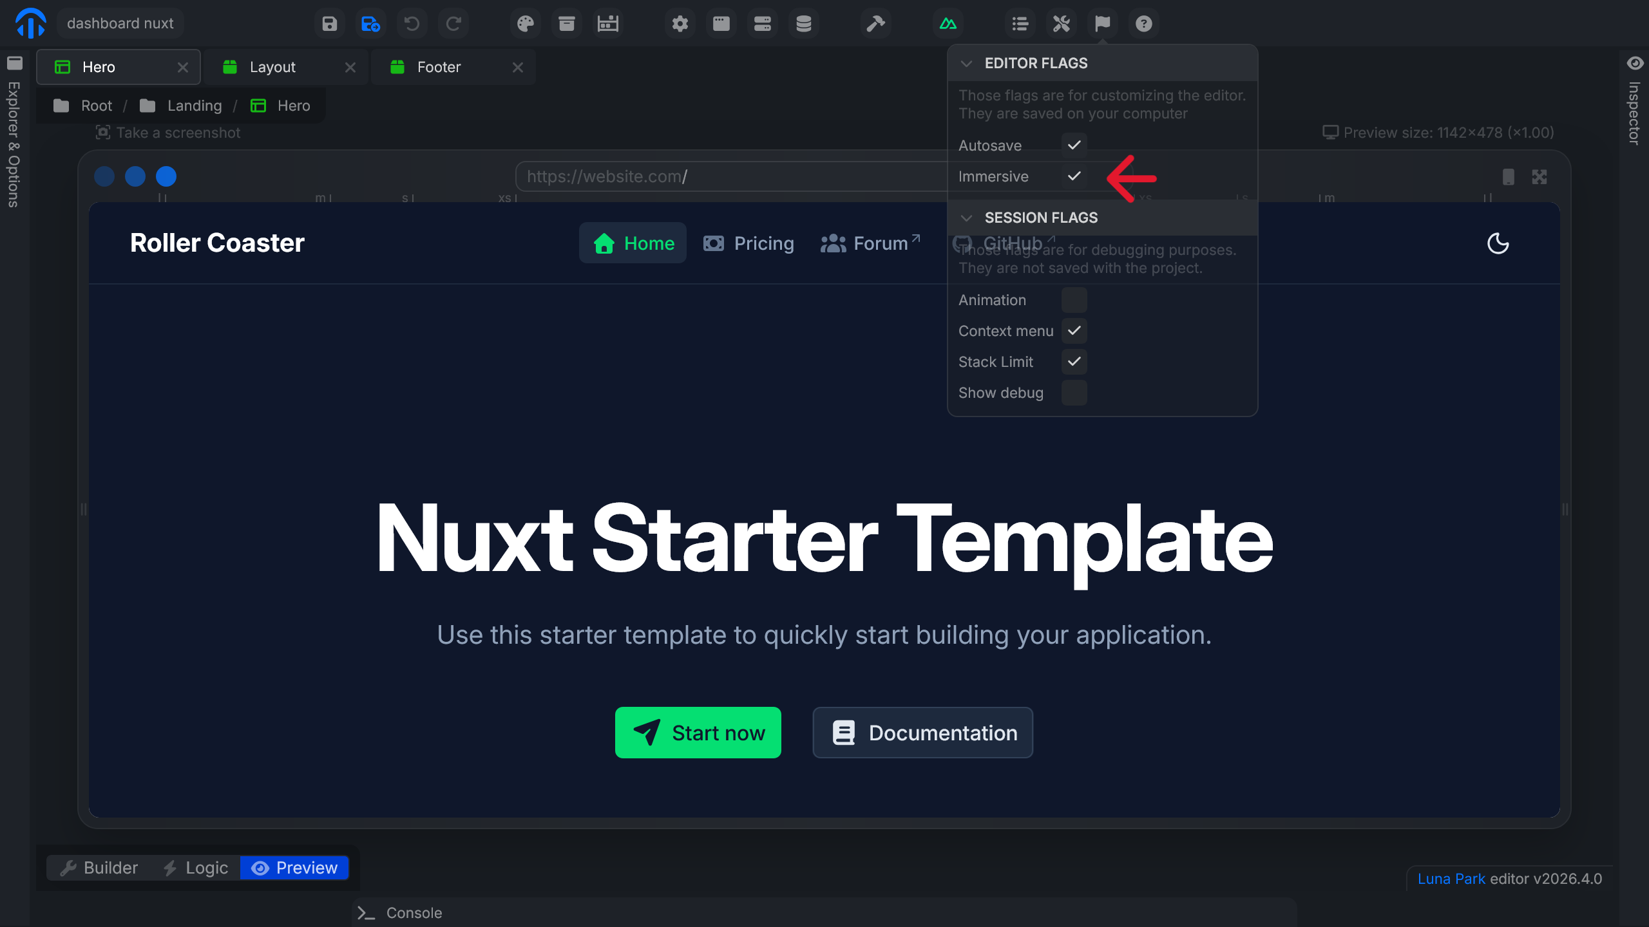Go to Home in site navigation
Screen dimensions: 1649x927
point(633,243)
